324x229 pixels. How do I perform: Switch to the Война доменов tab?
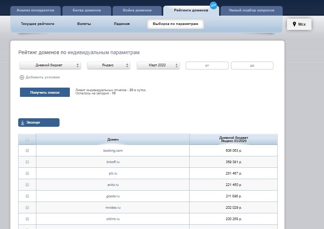pyautogui.click(x=137, y=11)
